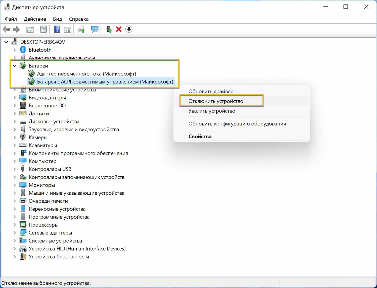Expand the Дисковые устройства category

(15, 121)
